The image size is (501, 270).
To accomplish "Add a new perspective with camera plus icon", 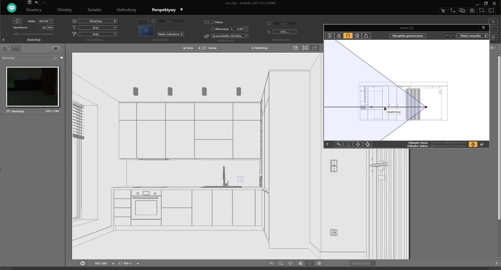I will (x=6, y=48).
